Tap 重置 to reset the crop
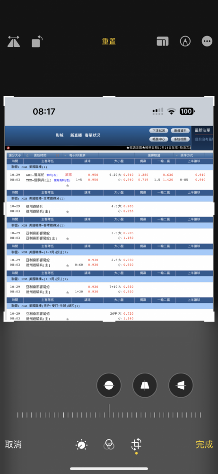Image resolution: width=218 pixels, height=474 pixels. (x=109, y=41)
